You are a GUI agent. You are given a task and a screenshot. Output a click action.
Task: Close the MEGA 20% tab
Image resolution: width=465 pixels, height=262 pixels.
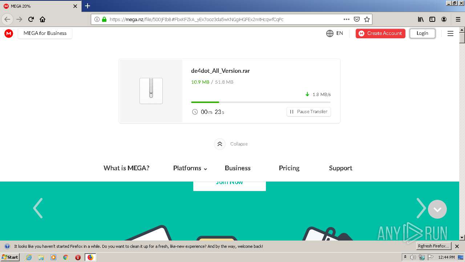pos(75,6)
